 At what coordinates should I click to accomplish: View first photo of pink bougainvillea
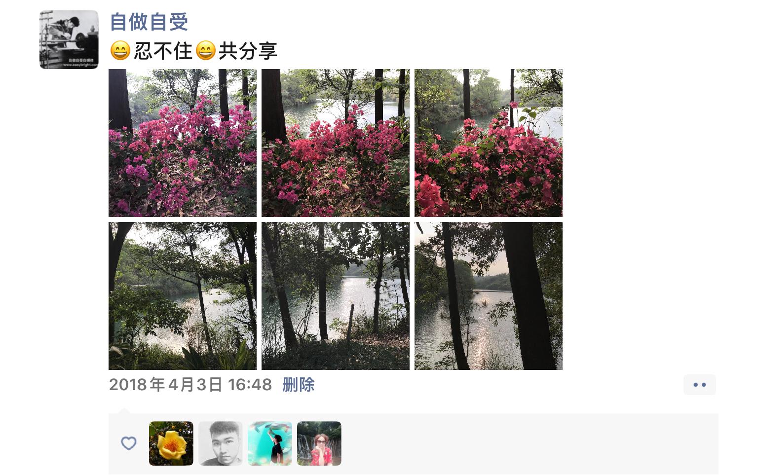click(x=183, y=143)
